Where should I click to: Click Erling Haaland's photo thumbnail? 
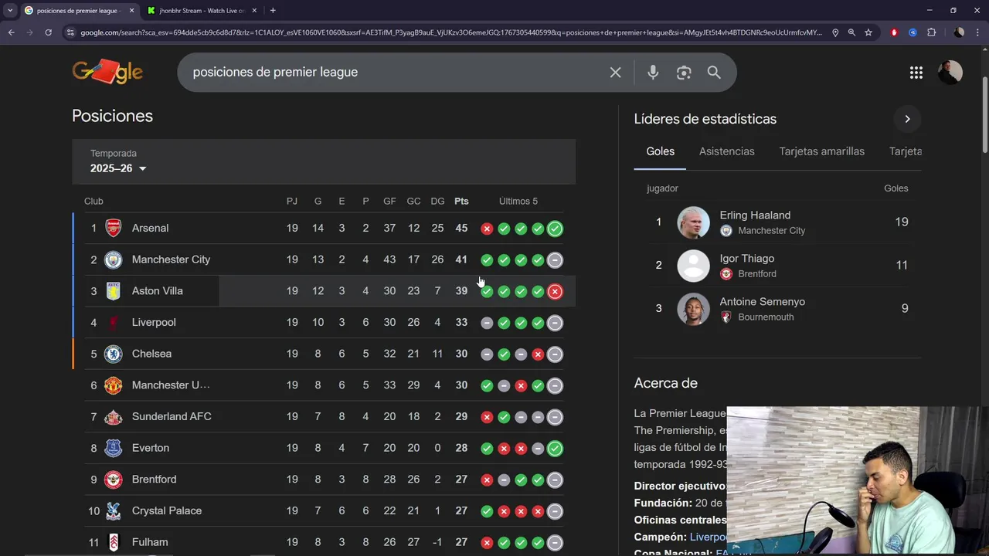[x=693, y=222]
